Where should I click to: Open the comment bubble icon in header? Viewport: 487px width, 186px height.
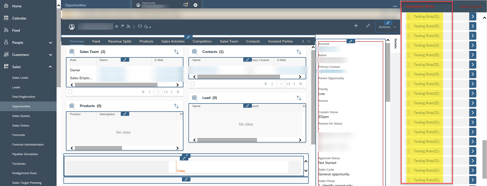coord(140,26)
